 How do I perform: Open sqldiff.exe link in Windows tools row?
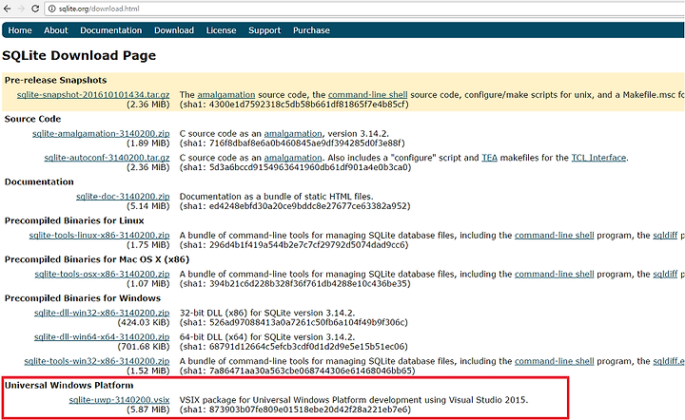pyautogui.click(x=669, y=361)
